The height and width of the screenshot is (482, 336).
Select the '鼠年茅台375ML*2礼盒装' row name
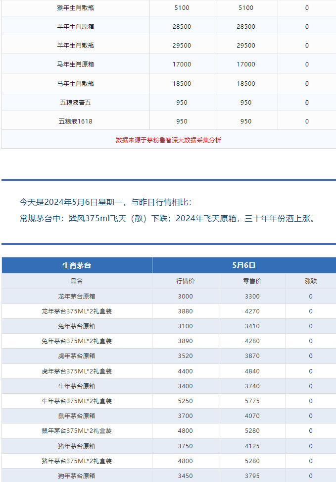(x=77, y=431)
